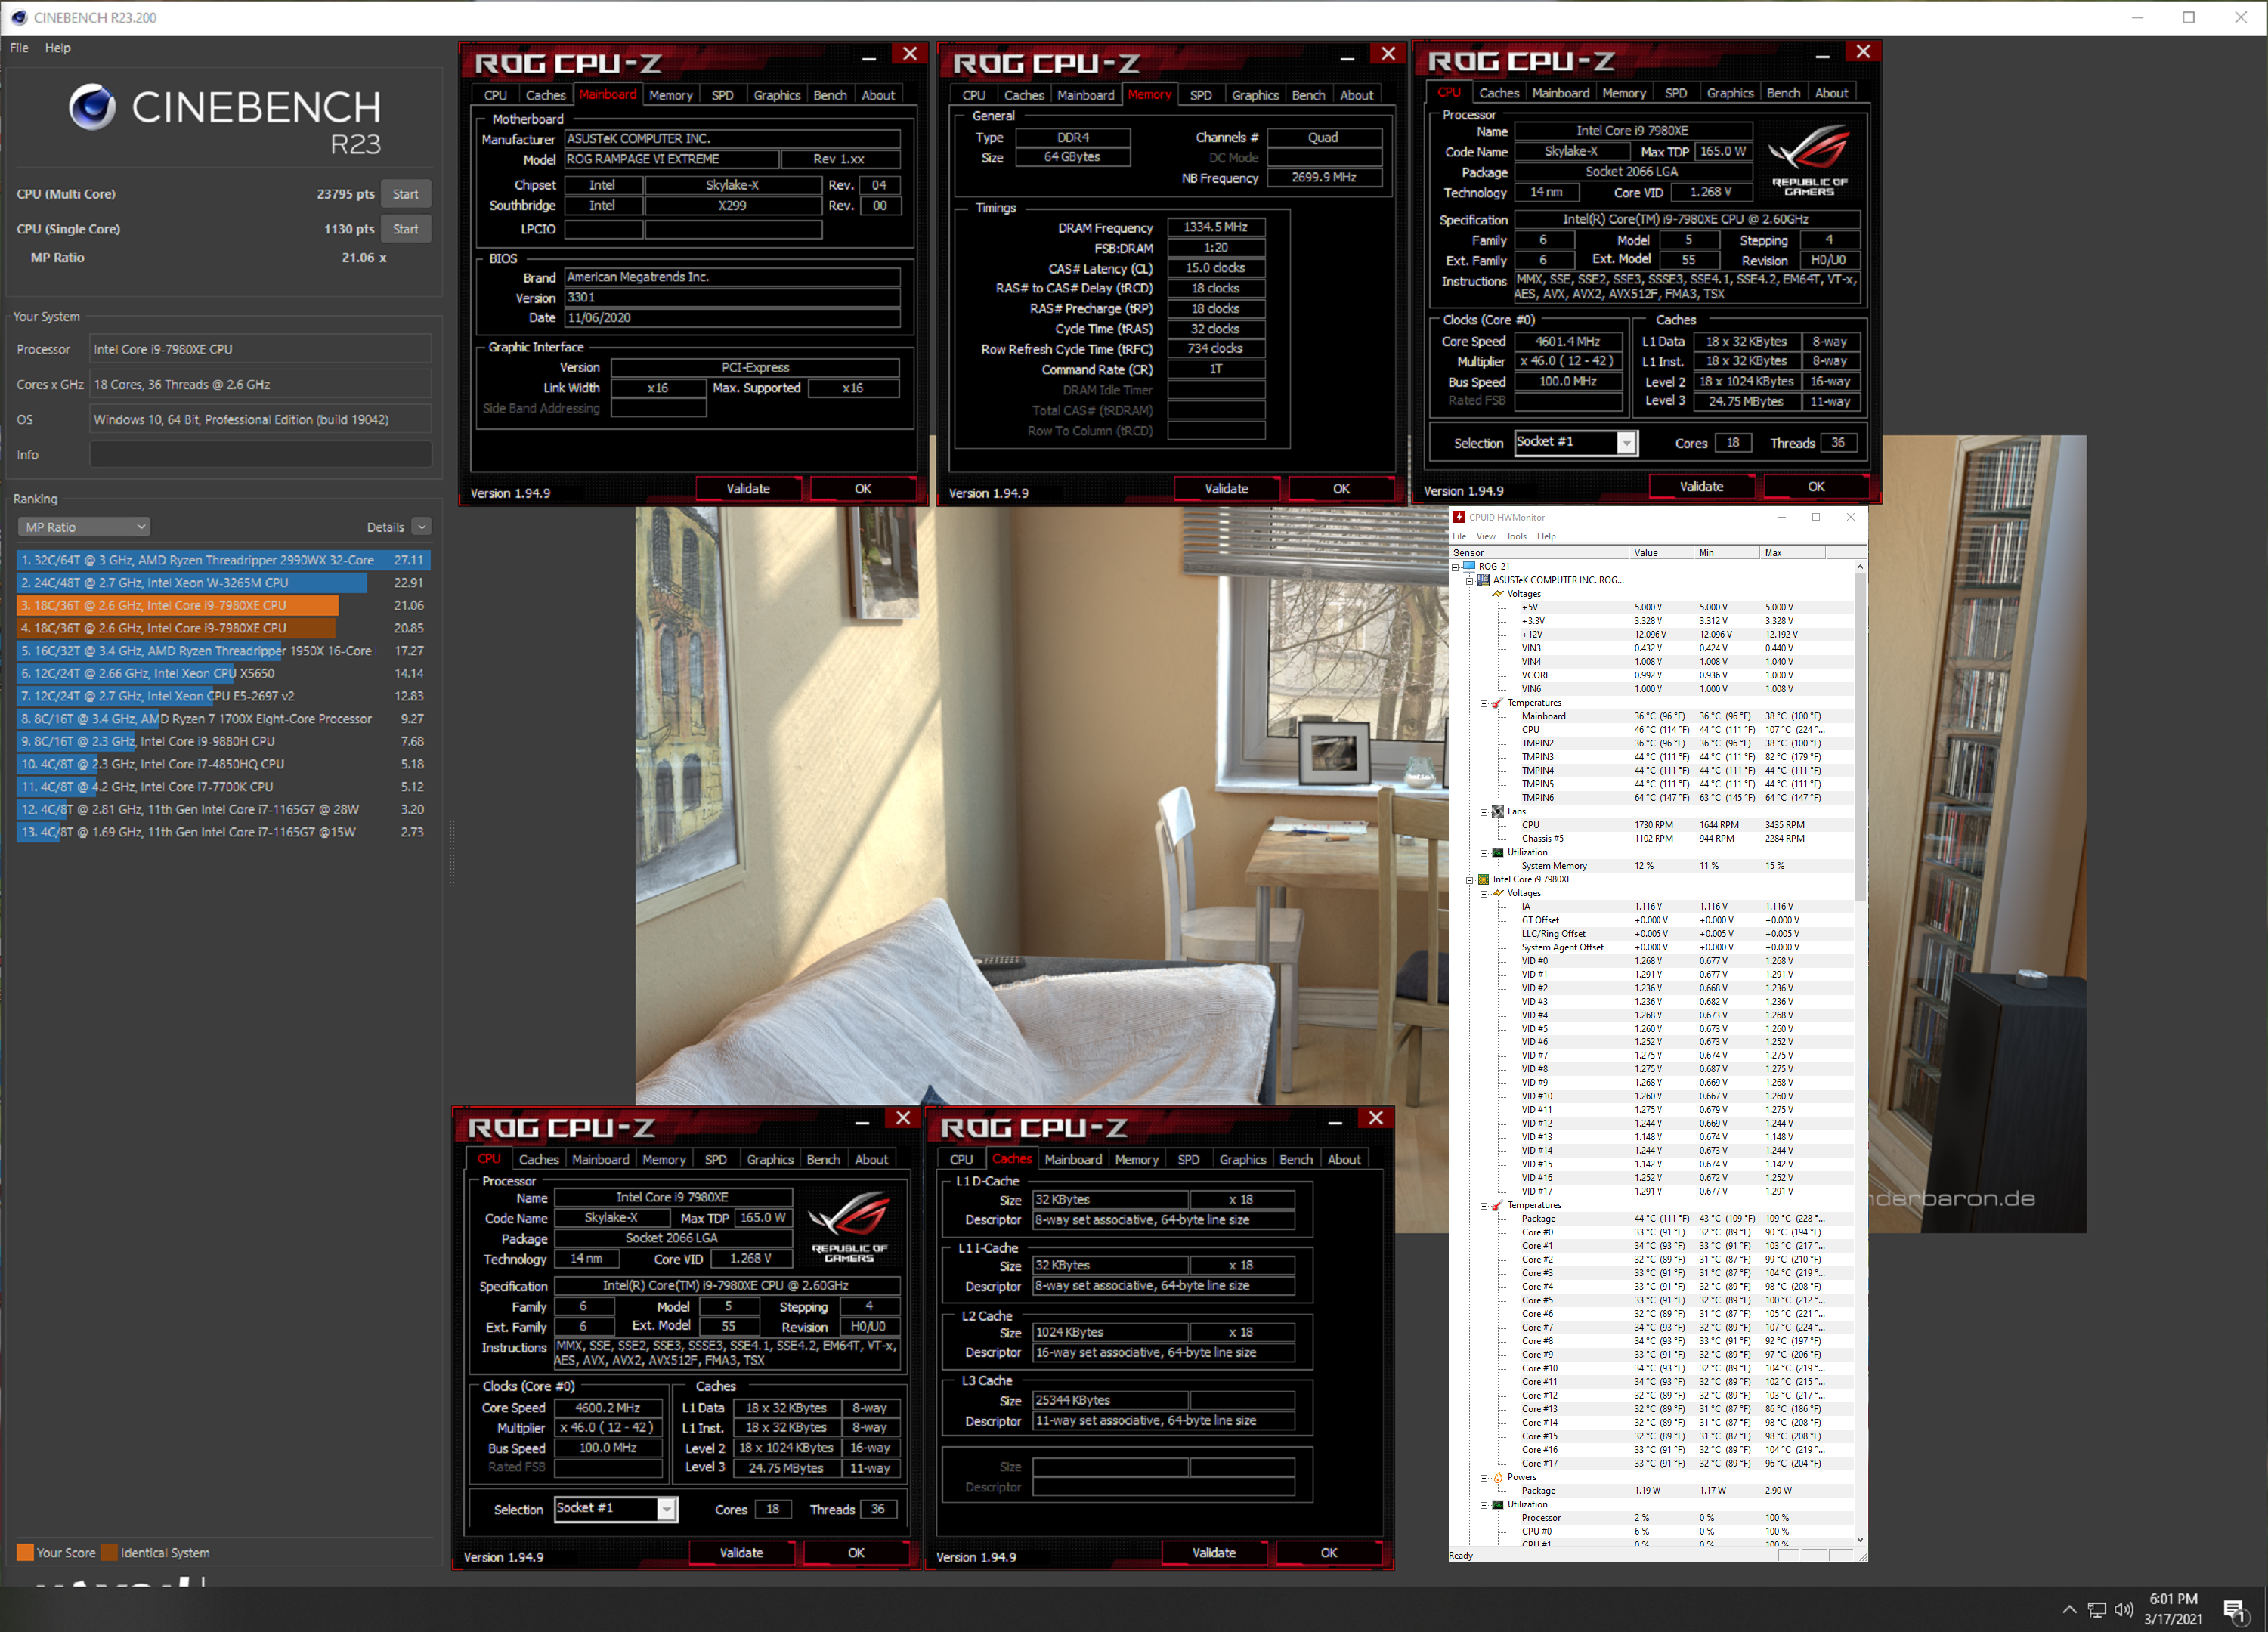Select the Chassis #5 fan row
This screenshot has width=2268, height=1632.
pos(1651,839)
